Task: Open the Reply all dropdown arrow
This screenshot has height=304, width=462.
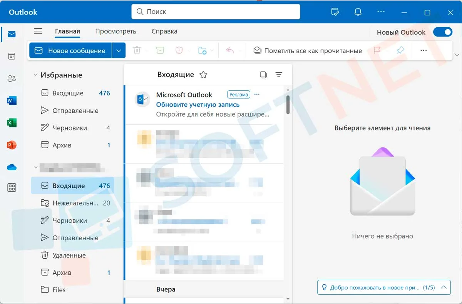Action: (240, 51)
